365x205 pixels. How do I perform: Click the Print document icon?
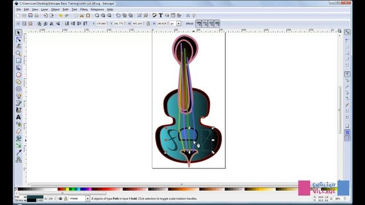[36, 15]
